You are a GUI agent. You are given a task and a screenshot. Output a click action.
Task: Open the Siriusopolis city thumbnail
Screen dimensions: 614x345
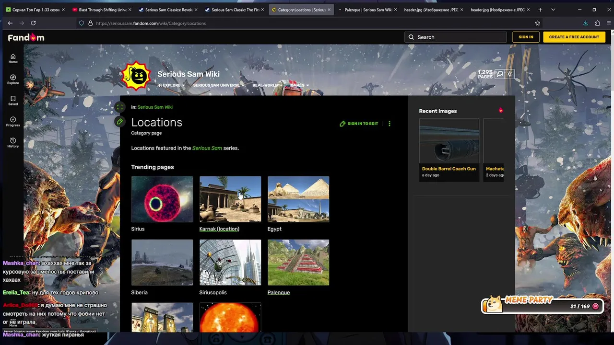point(230,262)
